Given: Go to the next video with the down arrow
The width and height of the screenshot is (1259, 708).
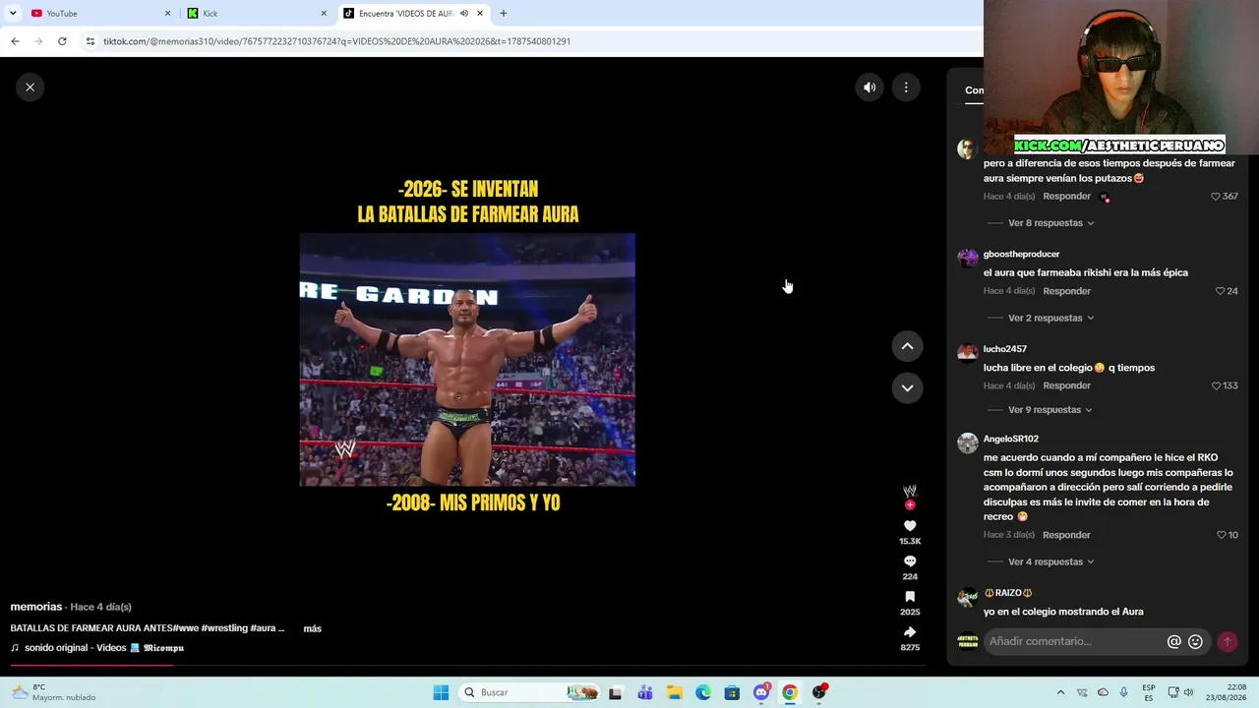Looking at the screenshot, I should click(907, 387).
